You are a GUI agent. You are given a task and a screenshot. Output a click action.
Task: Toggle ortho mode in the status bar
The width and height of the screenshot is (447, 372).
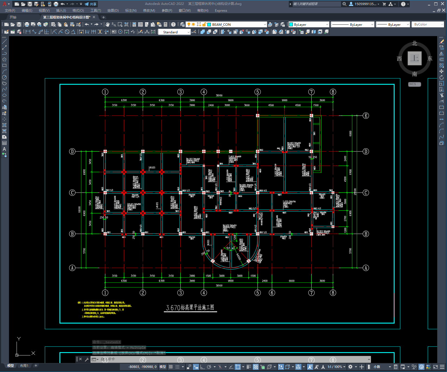(202, 367)
